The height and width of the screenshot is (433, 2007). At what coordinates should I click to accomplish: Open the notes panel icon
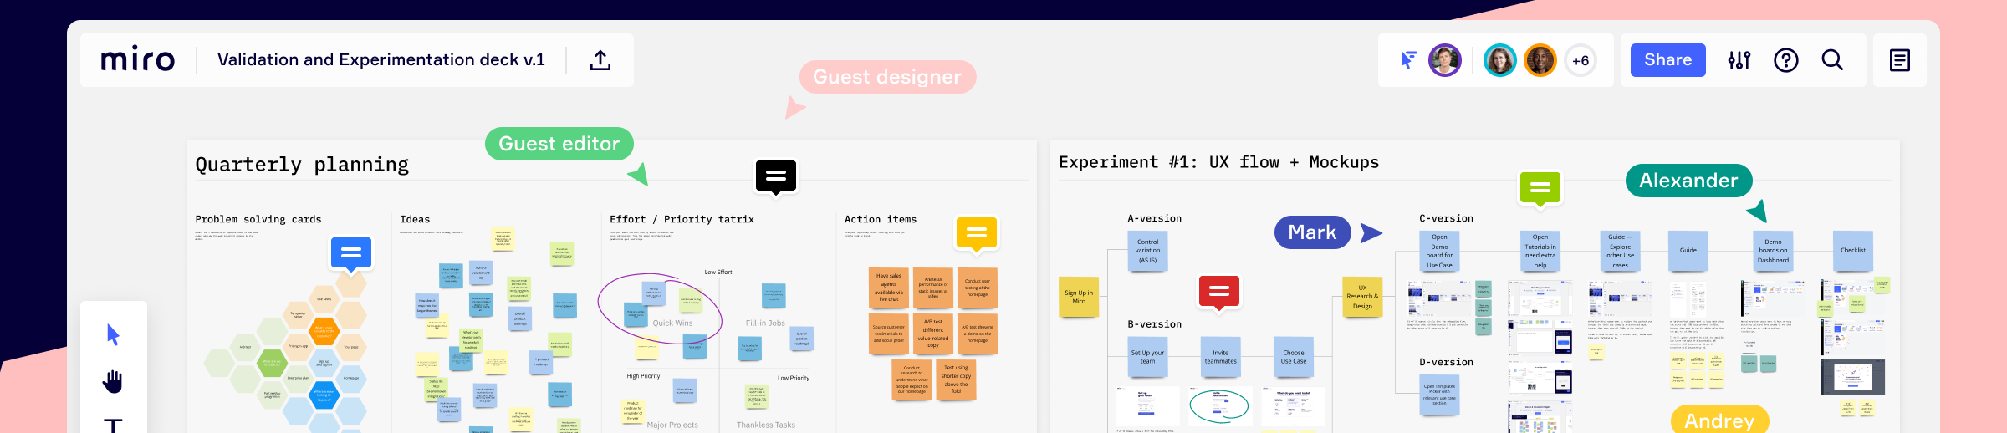coord(1899,60)
